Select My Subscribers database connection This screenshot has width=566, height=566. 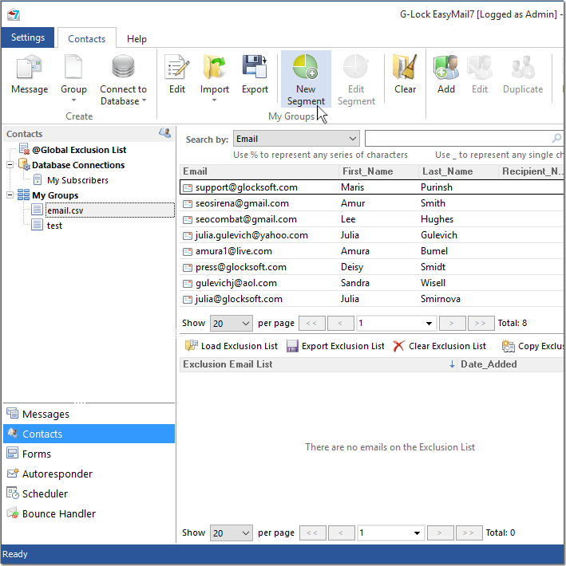tap(77, 180)
